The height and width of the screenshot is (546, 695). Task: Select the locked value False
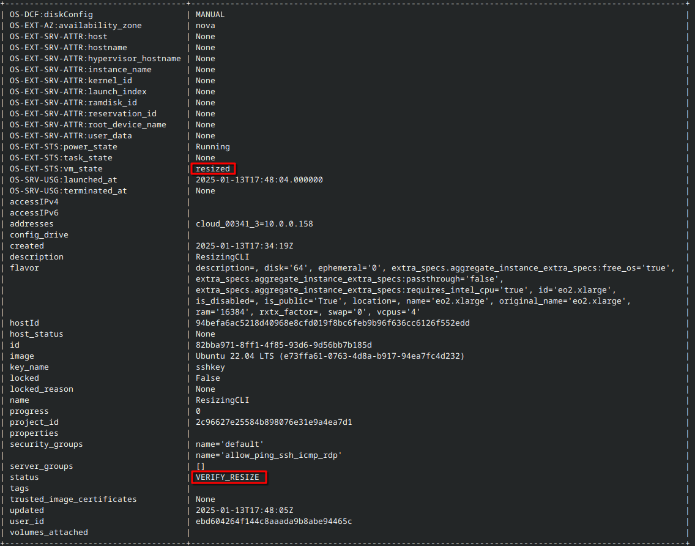tap(207, 378)
